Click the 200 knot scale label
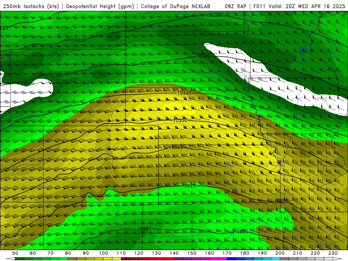 [x=280, y=253]
